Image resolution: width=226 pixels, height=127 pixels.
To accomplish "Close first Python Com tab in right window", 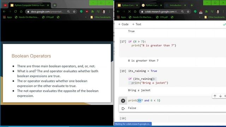I will 137,5.
